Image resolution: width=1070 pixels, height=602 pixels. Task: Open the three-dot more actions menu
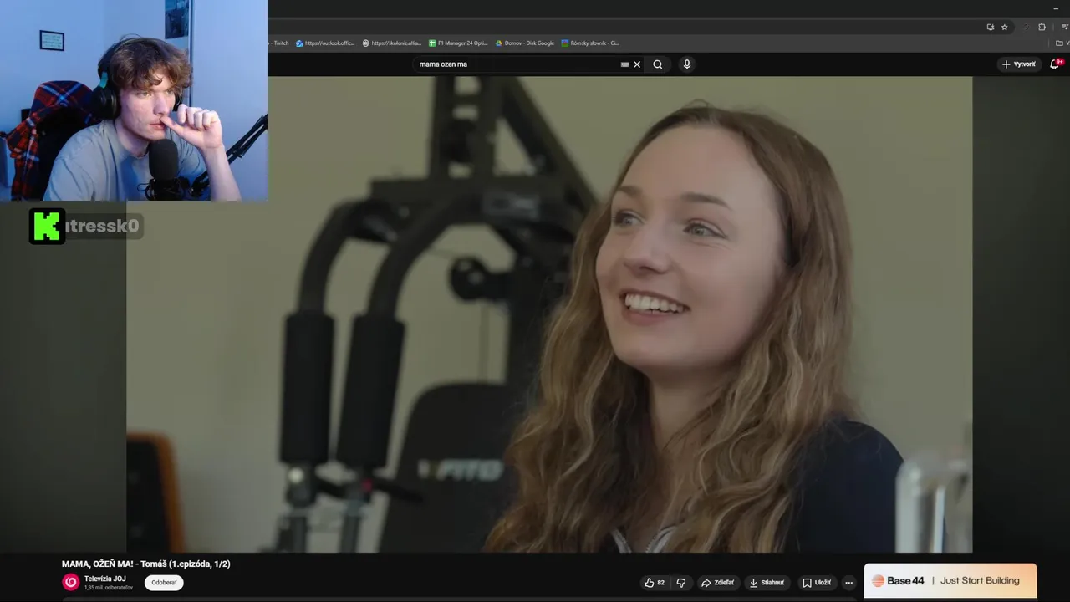click(848, 583)
